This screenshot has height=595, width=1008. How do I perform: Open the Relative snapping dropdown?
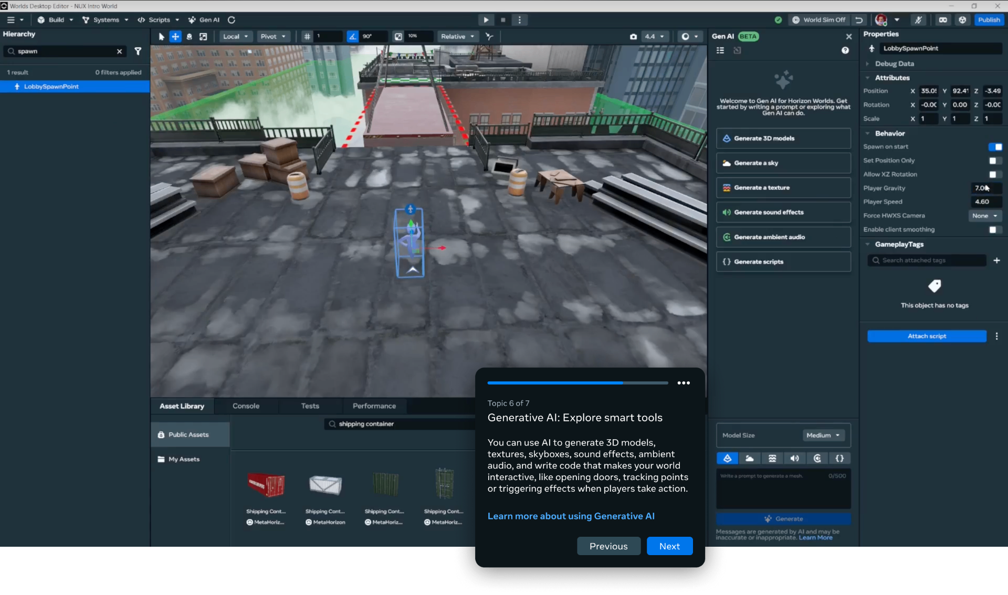point(458,37)
